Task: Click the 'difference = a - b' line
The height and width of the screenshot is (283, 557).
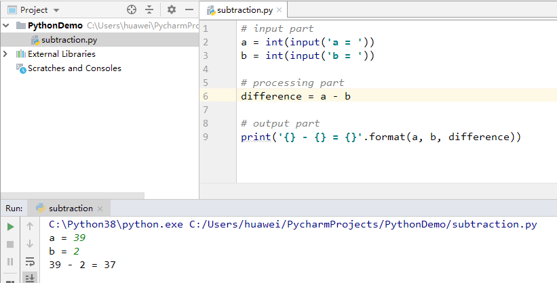Action: click(x=296, y=96)
